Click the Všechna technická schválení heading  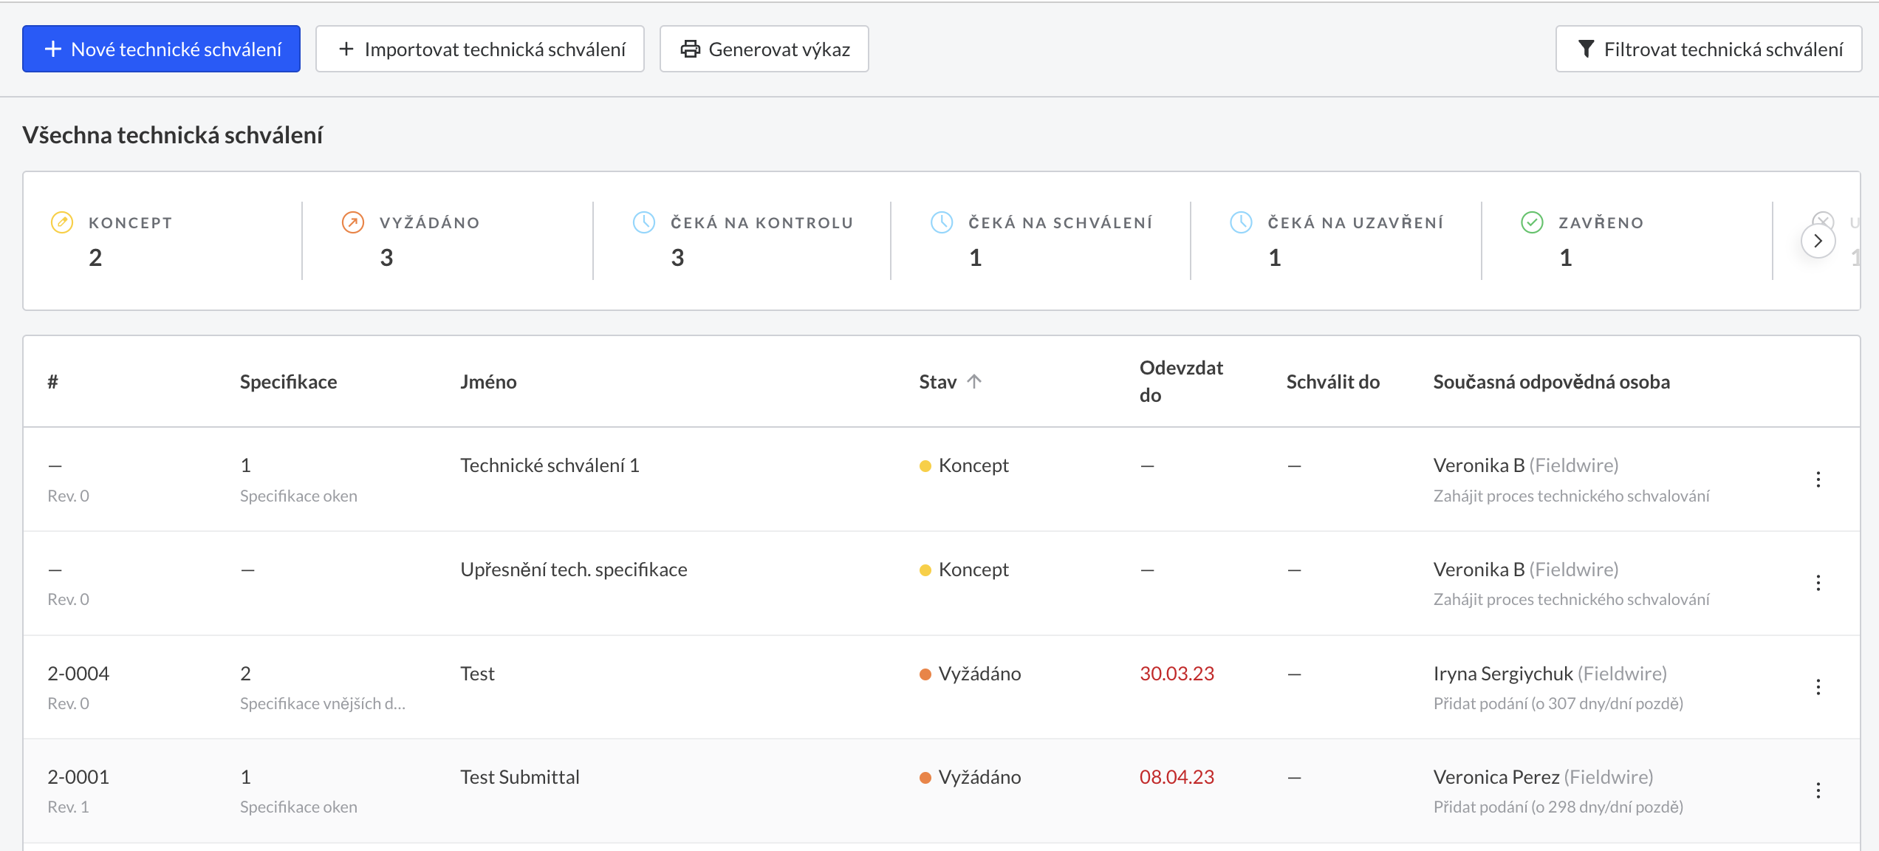(172, 135)
